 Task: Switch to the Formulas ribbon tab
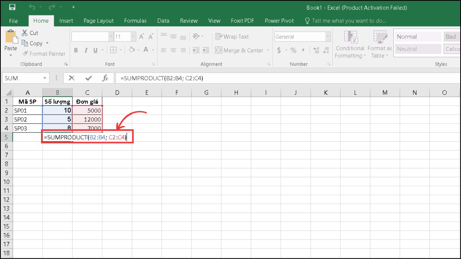pos(135,21)
